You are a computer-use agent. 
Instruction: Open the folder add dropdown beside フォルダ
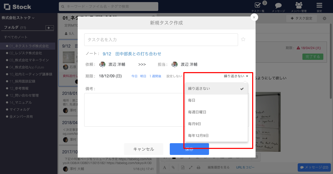click(x=49, y=27)
